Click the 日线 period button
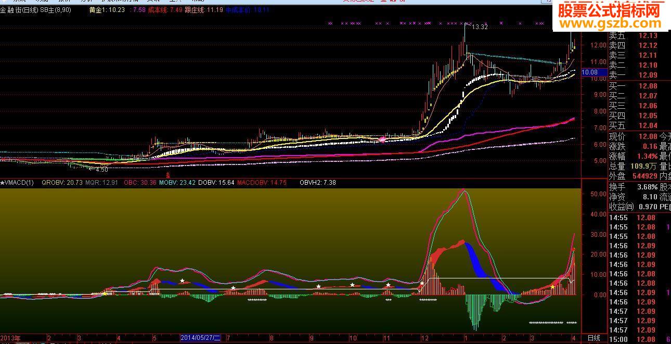The image size is (671, 344). click(594, 338)
